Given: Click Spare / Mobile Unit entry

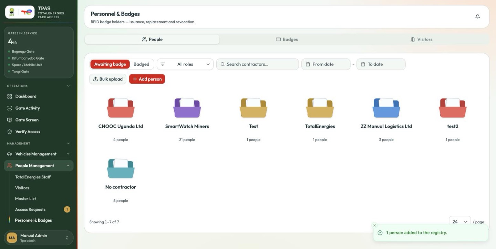Looking at the screenshot, I should click(27, 65).
